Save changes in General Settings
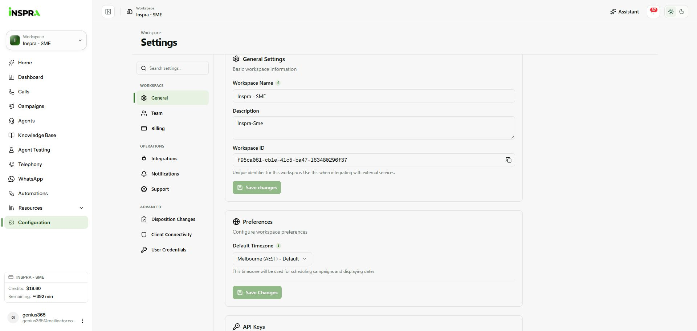 pos(257,187)
